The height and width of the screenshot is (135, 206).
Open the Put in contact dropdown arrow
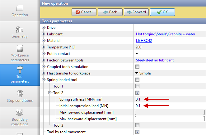pyautogui.click(x=137, y=54)
